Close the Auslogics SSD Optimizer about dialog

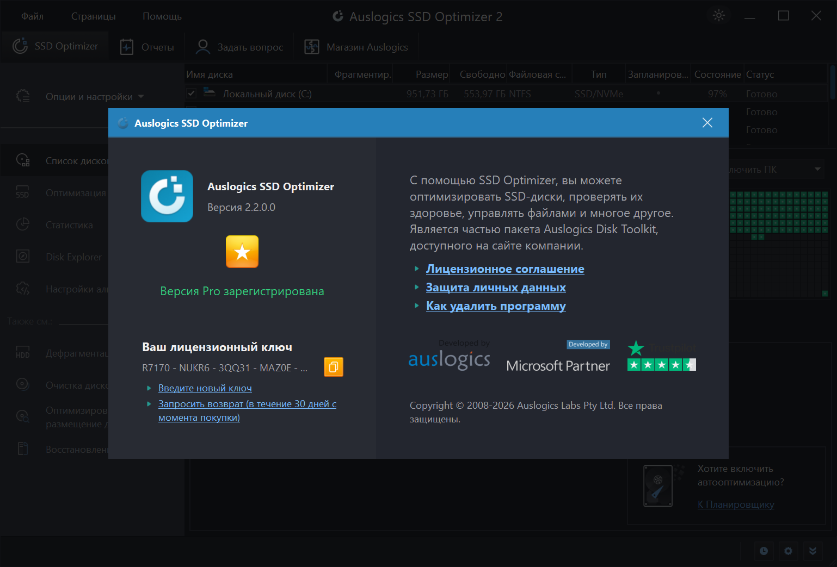coord(707,123)
